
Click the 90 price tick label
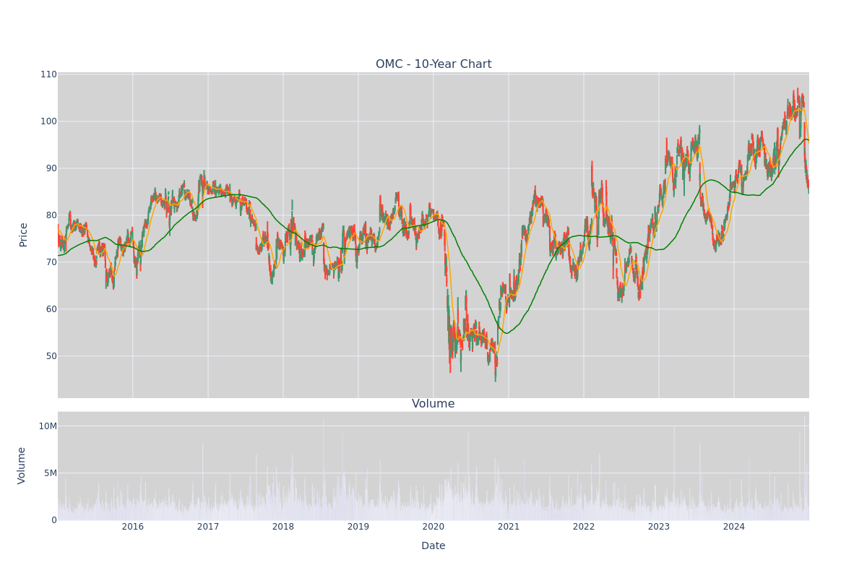(51, 168)
